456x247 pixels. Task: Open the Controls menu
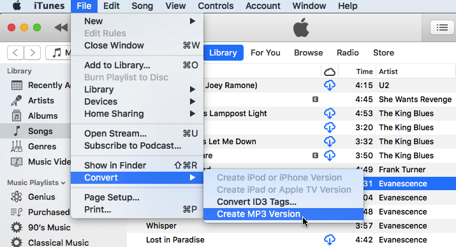click(216, 6)
